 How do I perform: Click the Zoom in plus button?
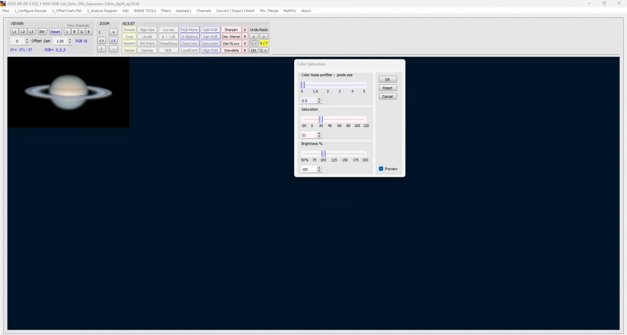113,32
